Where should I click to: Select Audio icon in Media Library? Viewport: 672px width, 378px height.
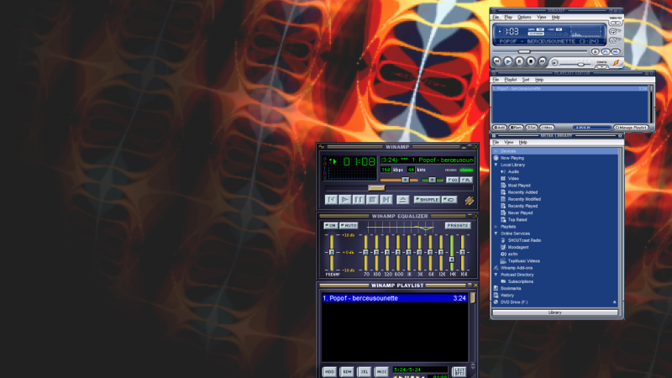click(503, 172)
